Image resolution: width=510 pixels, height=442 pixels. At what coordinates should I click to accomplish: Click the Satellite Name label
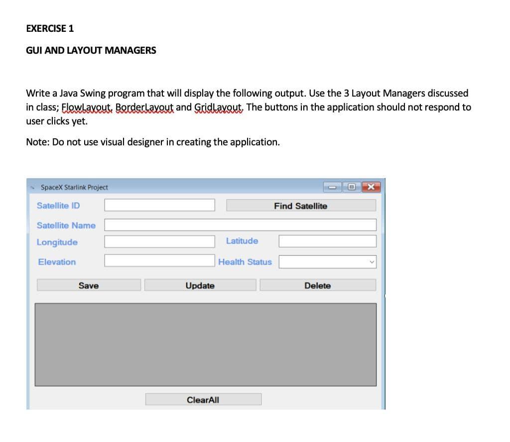coord(66,225)
